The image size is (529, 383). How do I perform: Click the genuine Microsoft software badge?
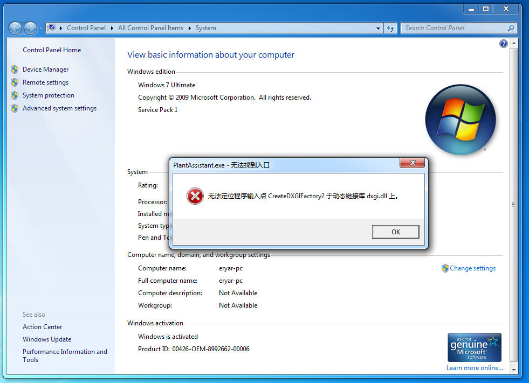click(x=474, y=347)
